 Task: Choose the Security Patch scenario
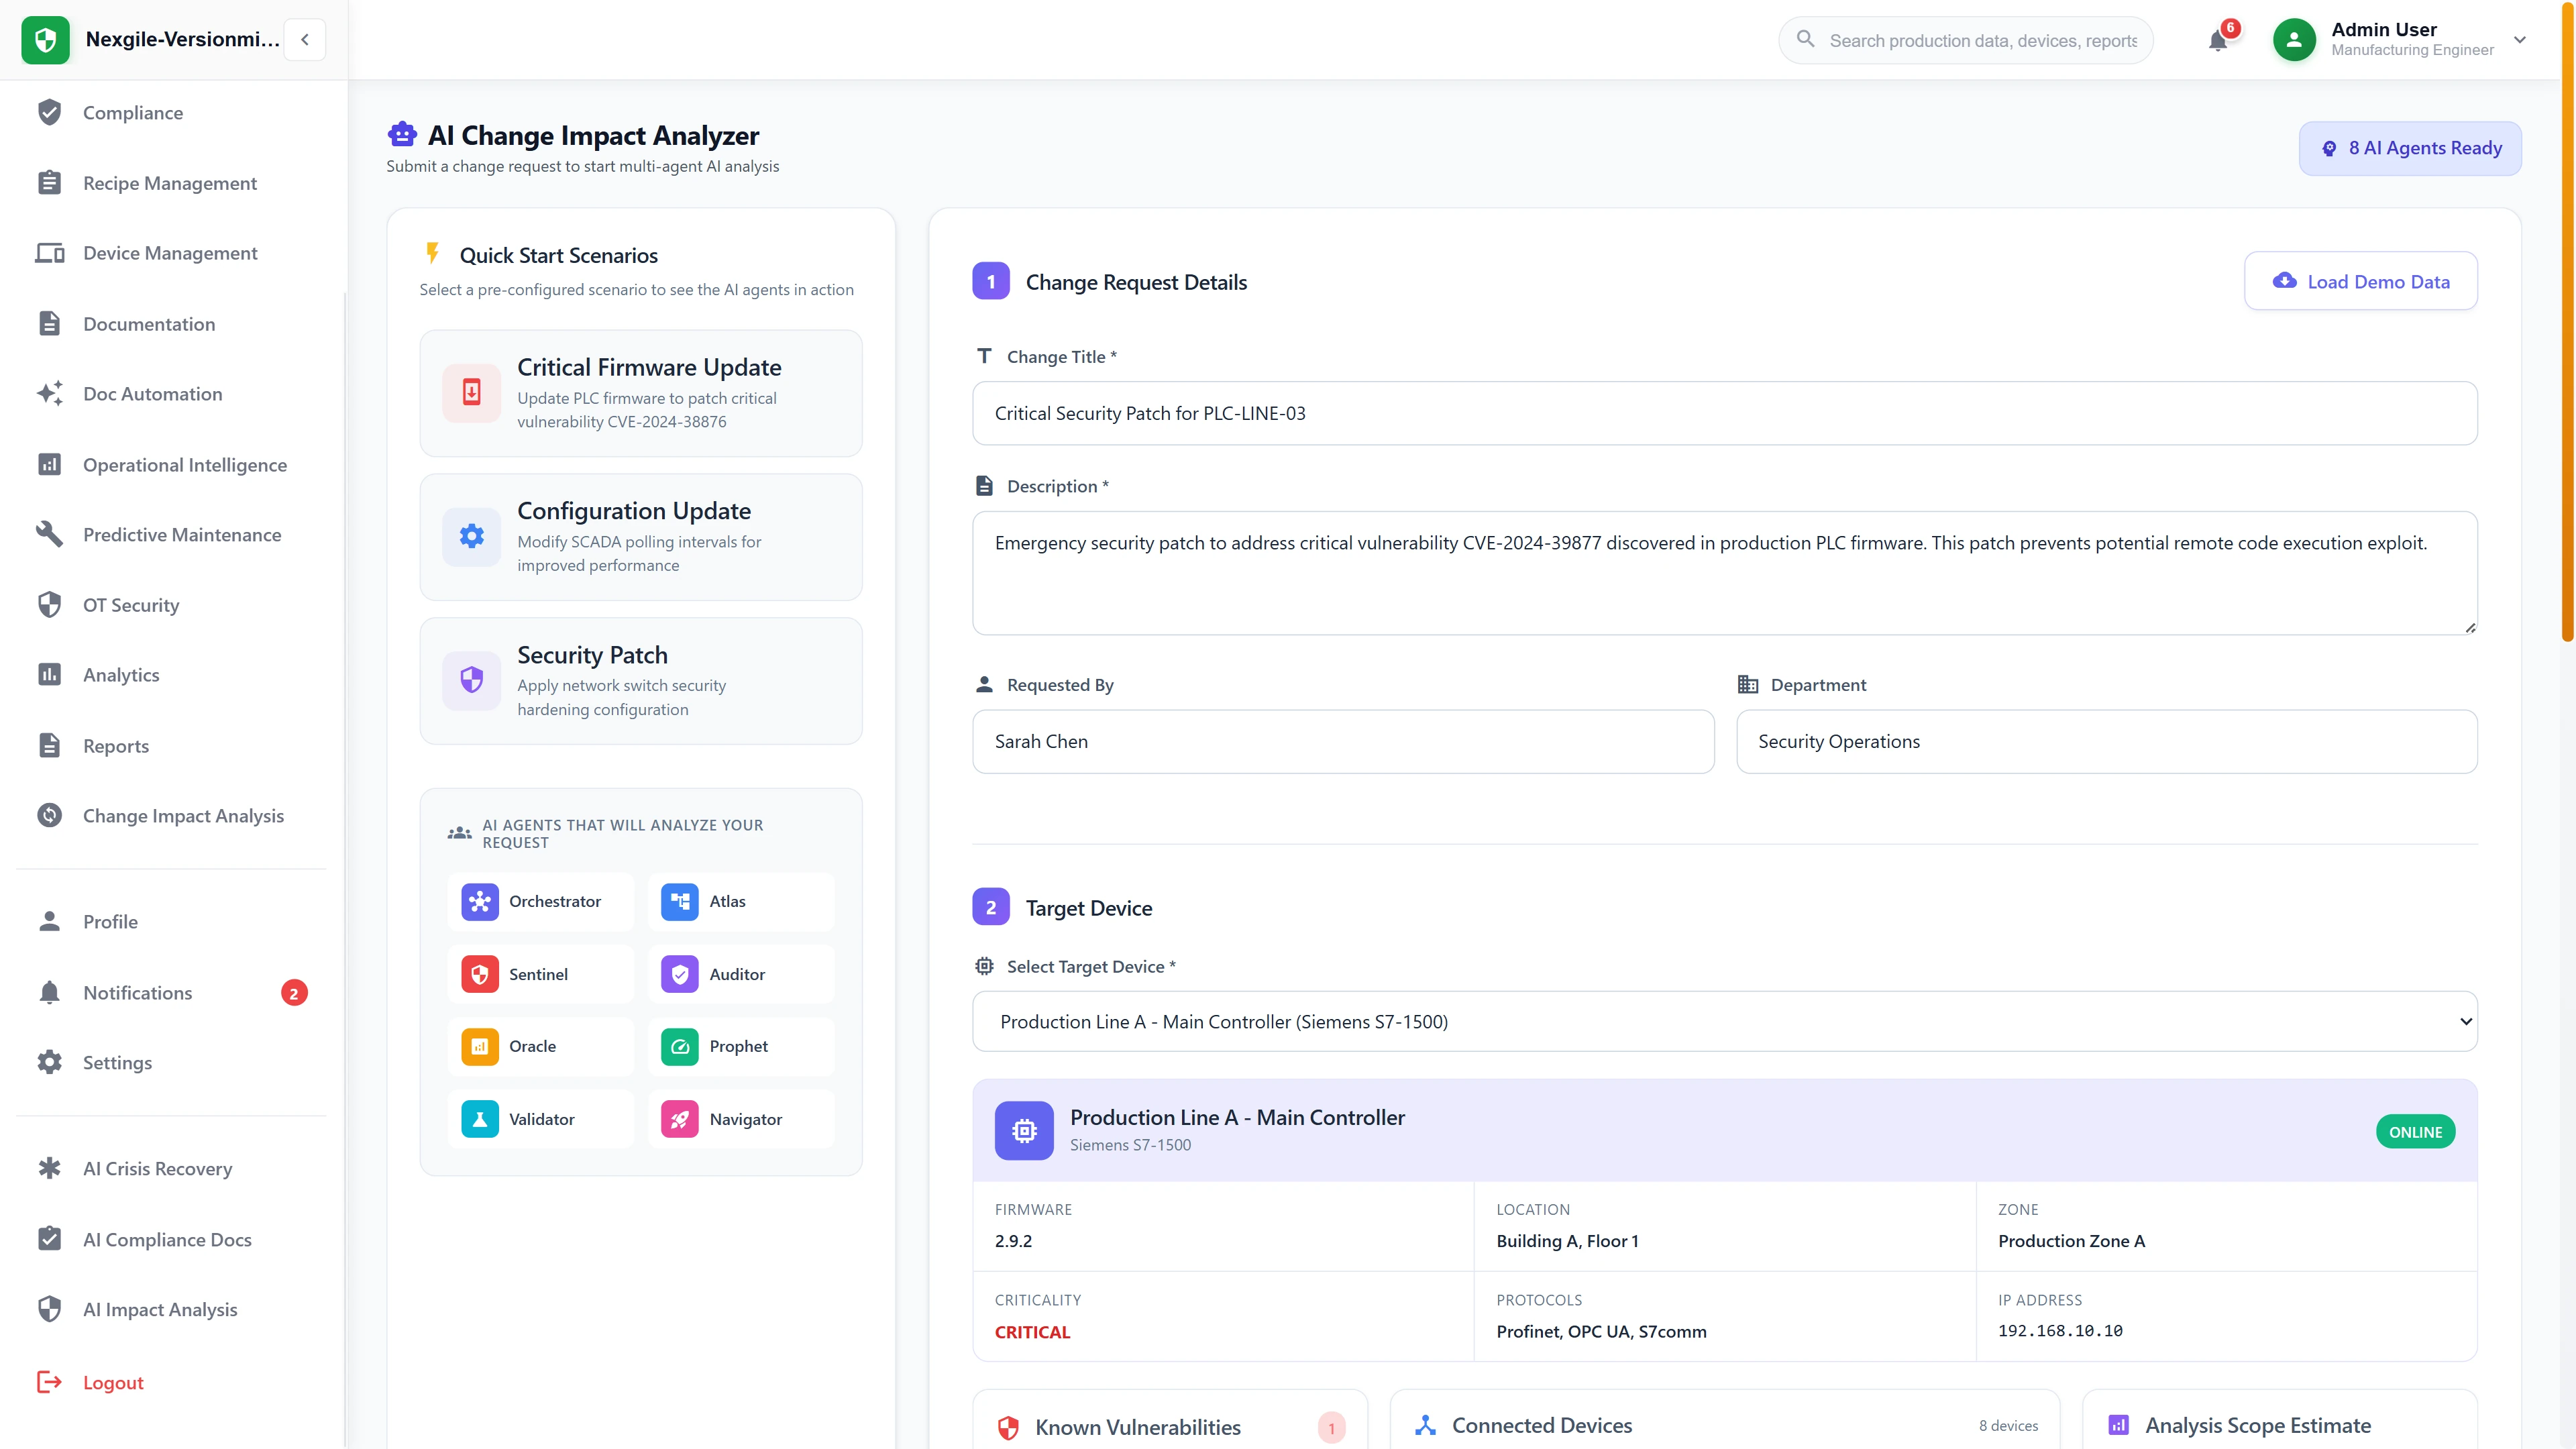tap(641, 681)
